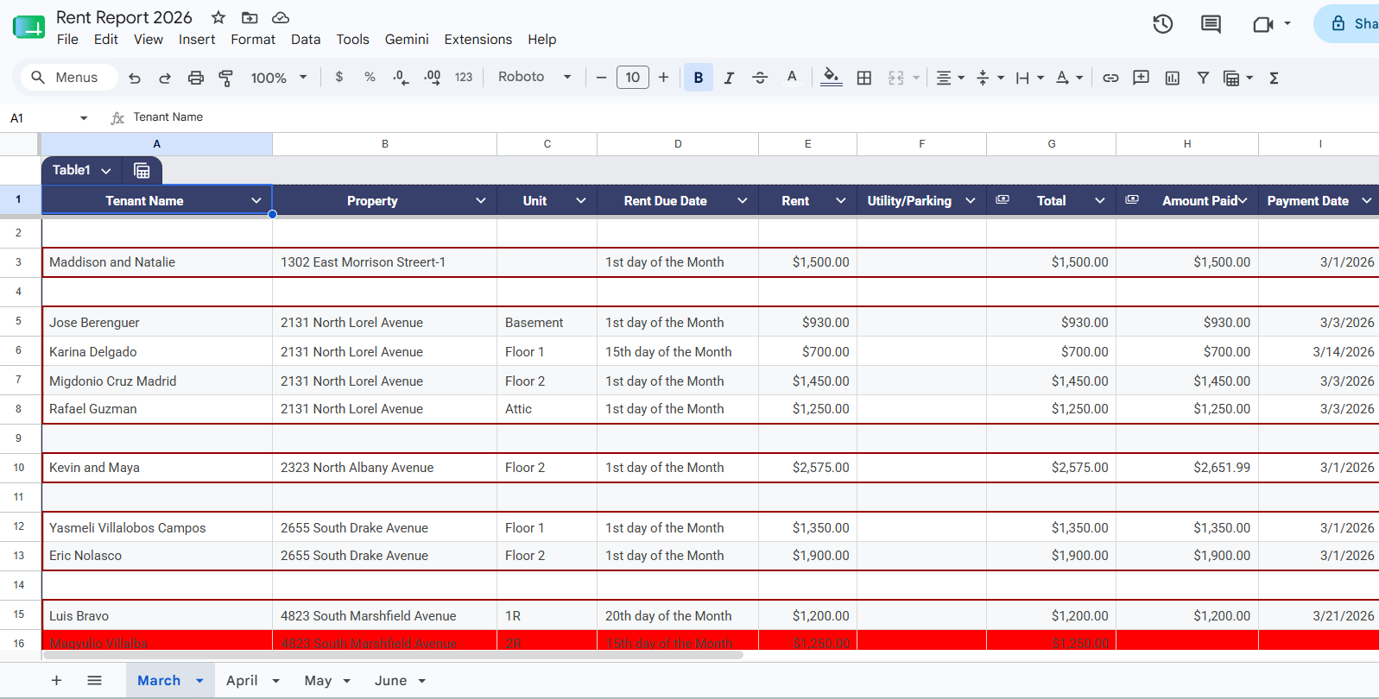Image resolution: width=1379 pixels, height=699 pixels.
Task: Click the undo arrow icon
Action: pos(135,78)
